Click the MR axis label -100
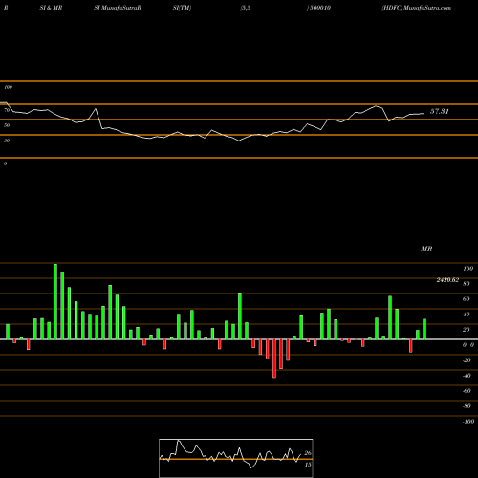 pyautogui.click(x=468, y=422)
